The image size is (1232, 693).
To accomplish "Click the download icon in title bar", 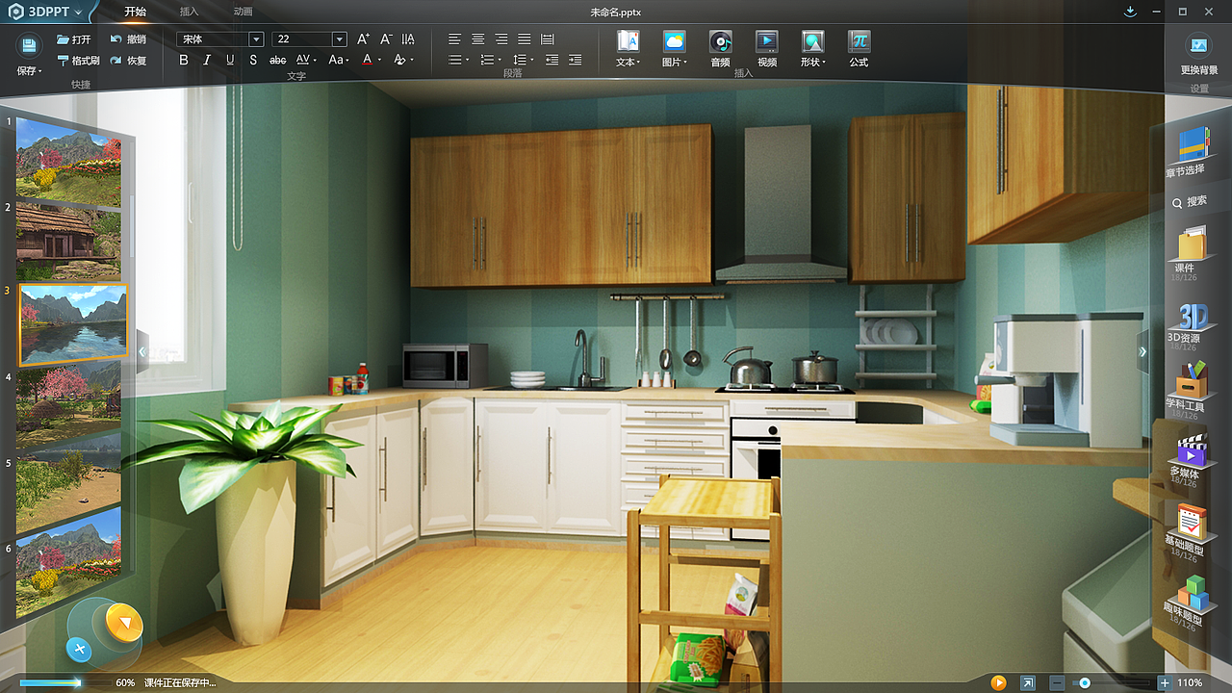I will tap(1131, 12).
